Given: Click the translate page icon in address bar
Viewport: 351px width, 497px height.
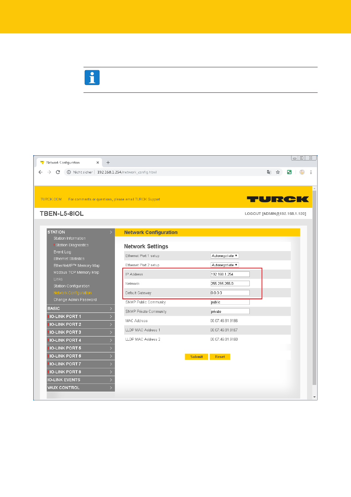Looking at the screenshot, I should pos(269,172).
